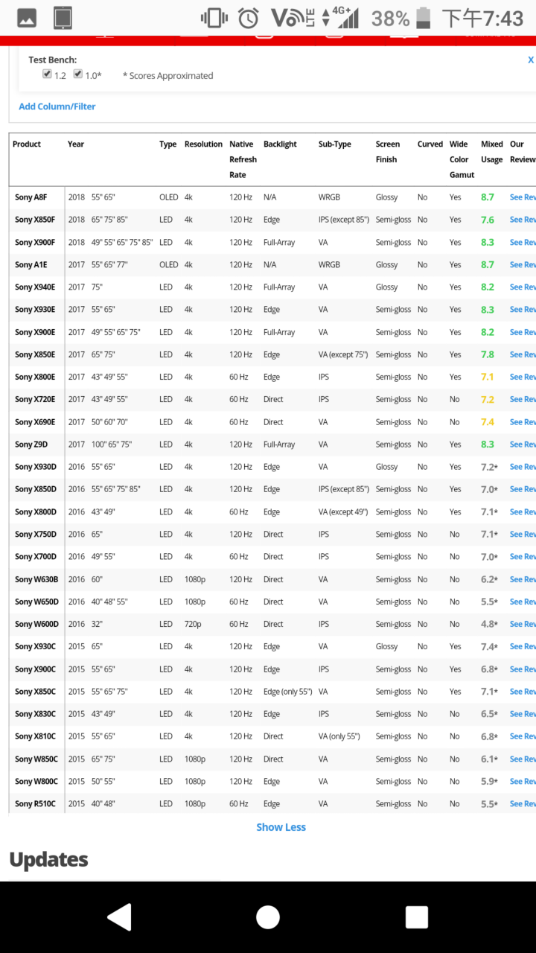Uncheck the 1.0* test bench checkbox
The width and height of the screenshot is (536, 953).
(77, 74)
